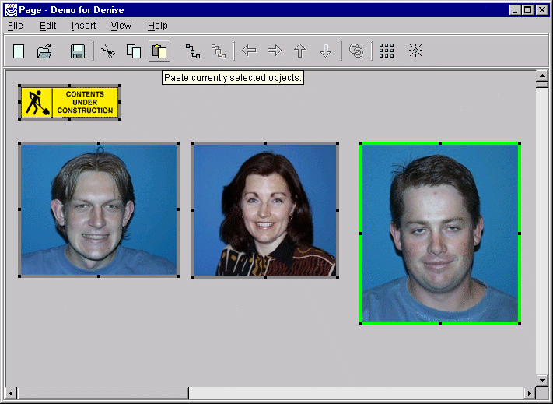The height and width of the screenshot is (404, 553).
Task: Open the File menu
Action: (x=16, y=26)
